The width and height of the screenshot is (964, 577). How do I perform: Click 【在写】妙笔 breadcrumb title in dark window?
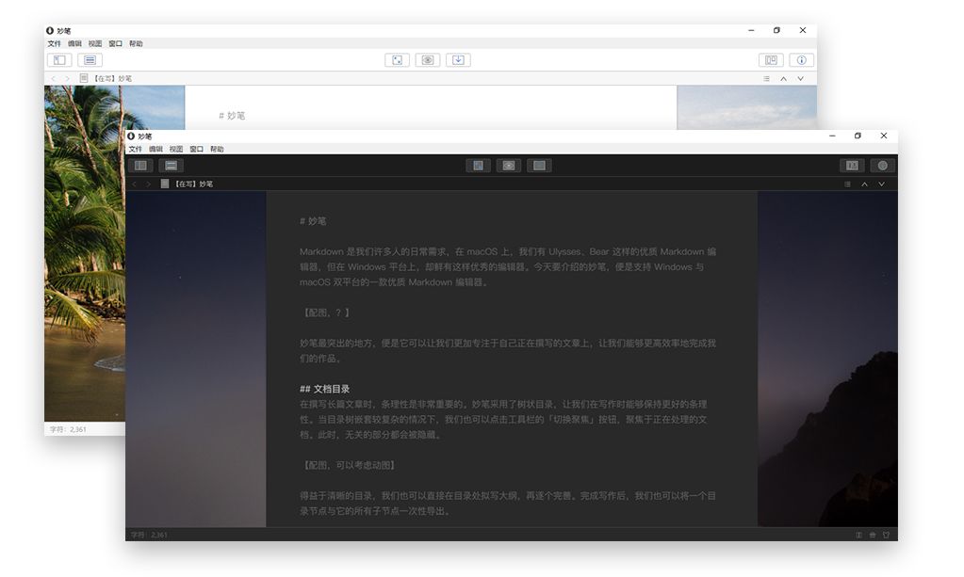click(193, 184)
